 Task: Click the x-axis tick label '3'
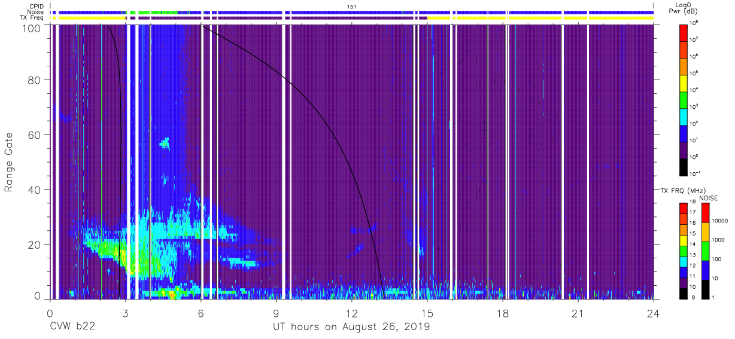pos(126,314)
